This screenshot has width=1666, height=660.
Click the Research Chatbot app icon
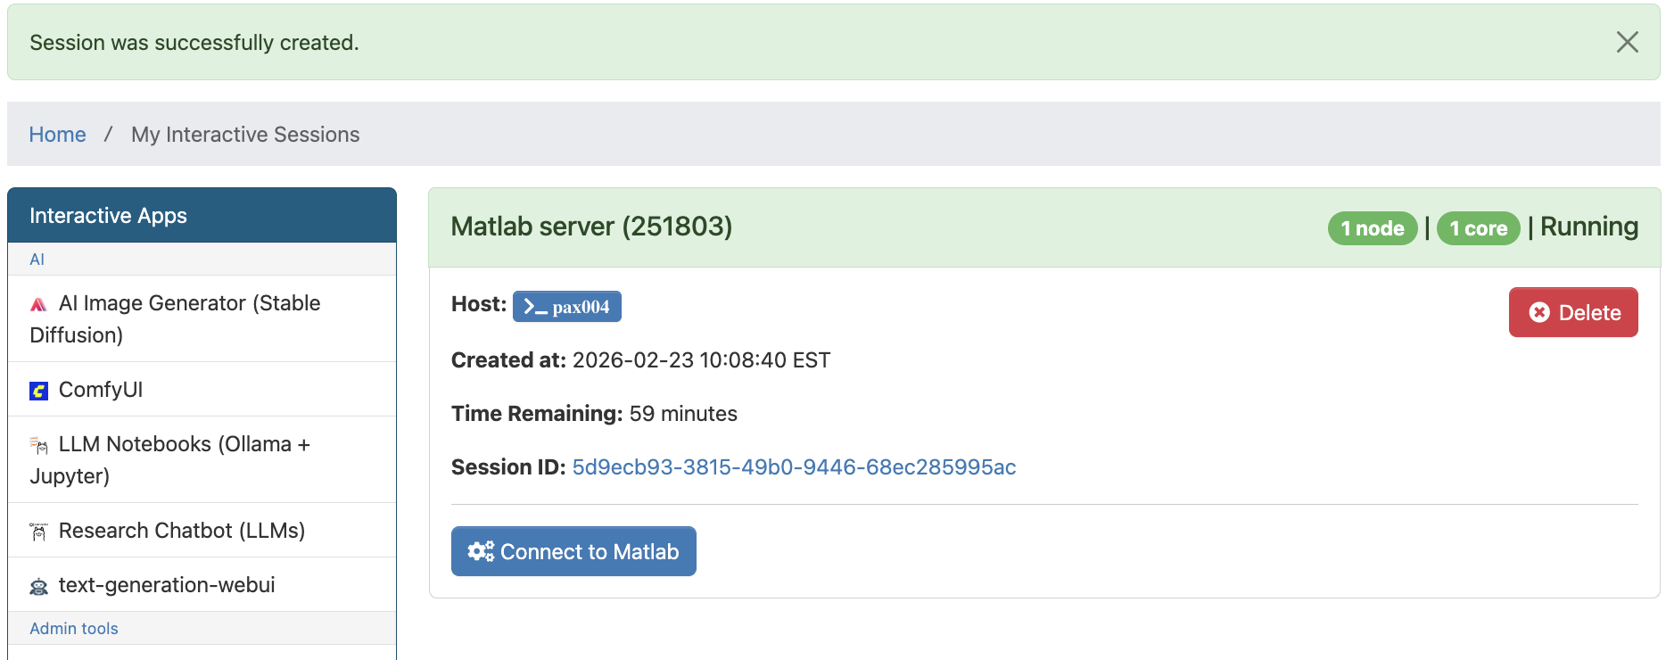(38, 532)
